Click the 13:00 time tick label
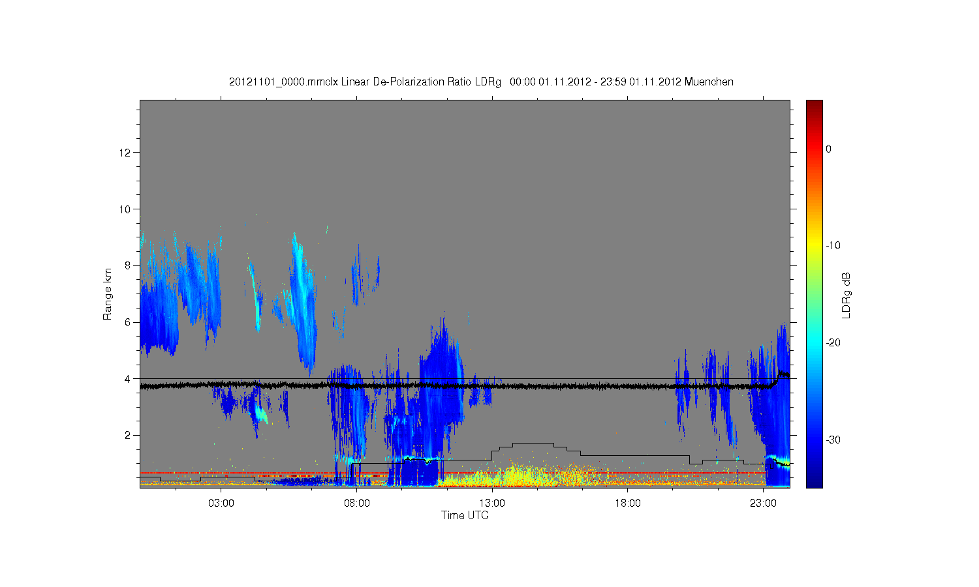This screenshot has width=979, height=587. [x=492, y=504]
